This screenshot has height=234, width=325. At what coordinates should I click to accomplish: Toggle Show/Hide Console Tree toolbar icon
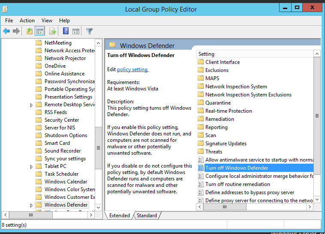[40, 31]
